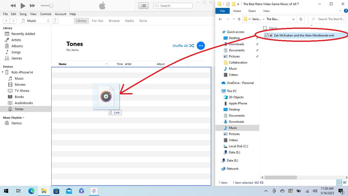Switch Explorer to large icons view
This screenshot has width=348, height=196.
[345, 182]
